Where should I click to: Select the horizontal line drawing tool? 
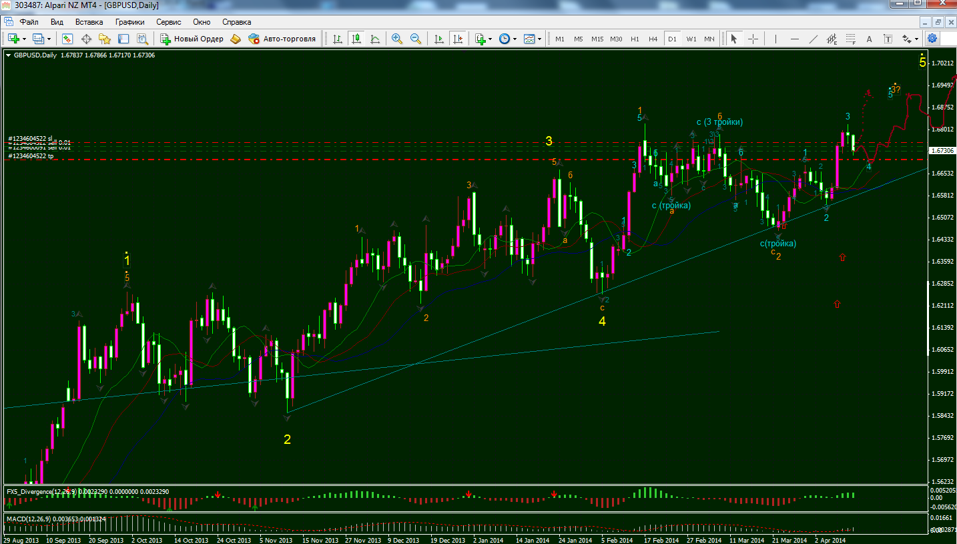795,39
